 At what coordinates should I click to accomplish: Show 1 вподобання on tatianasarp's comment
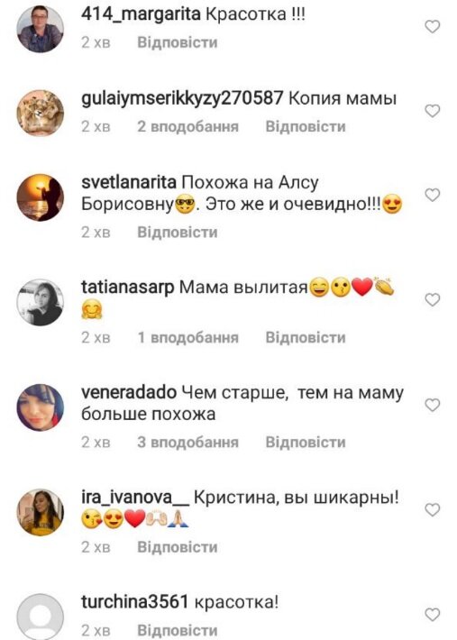pos(187,337)
